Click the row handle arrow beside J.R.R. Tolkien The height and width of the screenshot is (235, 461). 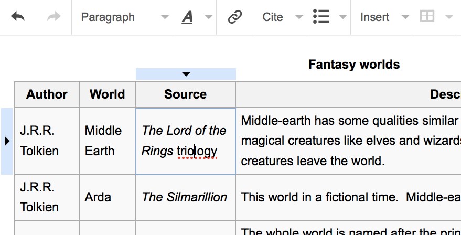(7, 142)
